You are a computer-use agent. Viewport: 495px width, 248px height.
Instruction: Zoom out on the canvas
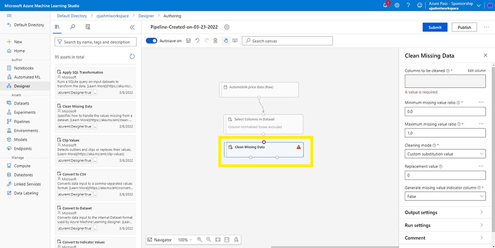(208, 239)
